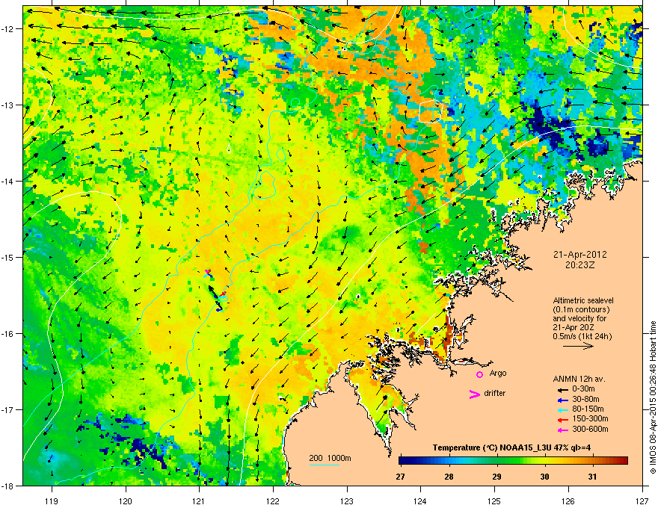
Task: Click the 150-300m depth label
Action: 590,418
